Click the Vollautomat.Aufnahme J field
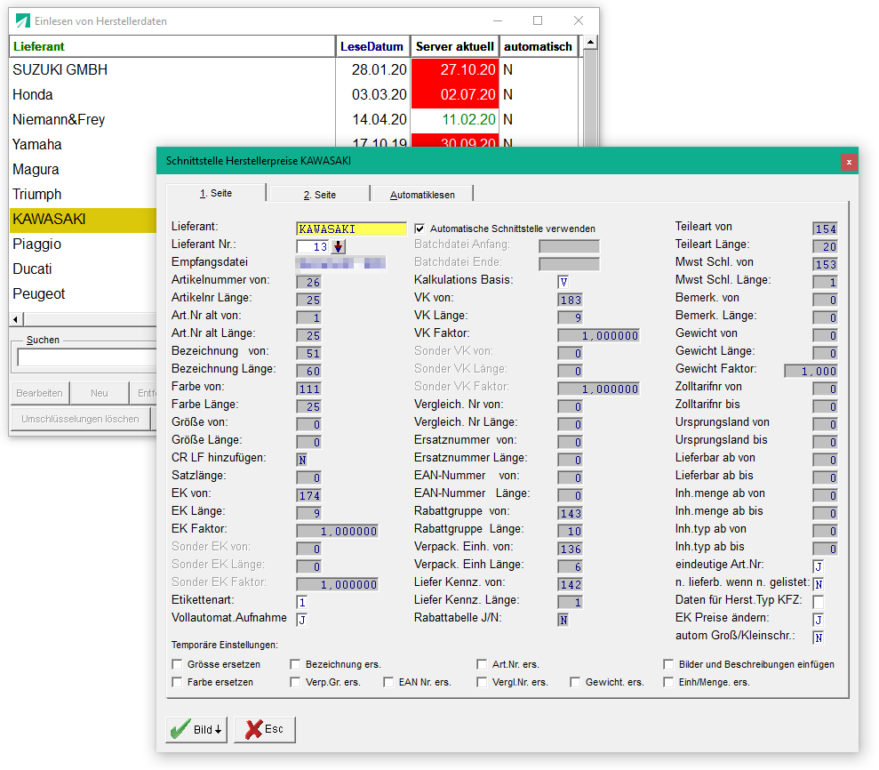879x770 pixels. 301,620
